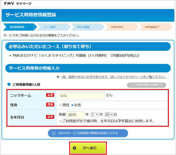The width and height of the screenshot is (176, 155).
Task: Click the blue dot beside ご利用者情報1人目
Action: click(9, 84)
